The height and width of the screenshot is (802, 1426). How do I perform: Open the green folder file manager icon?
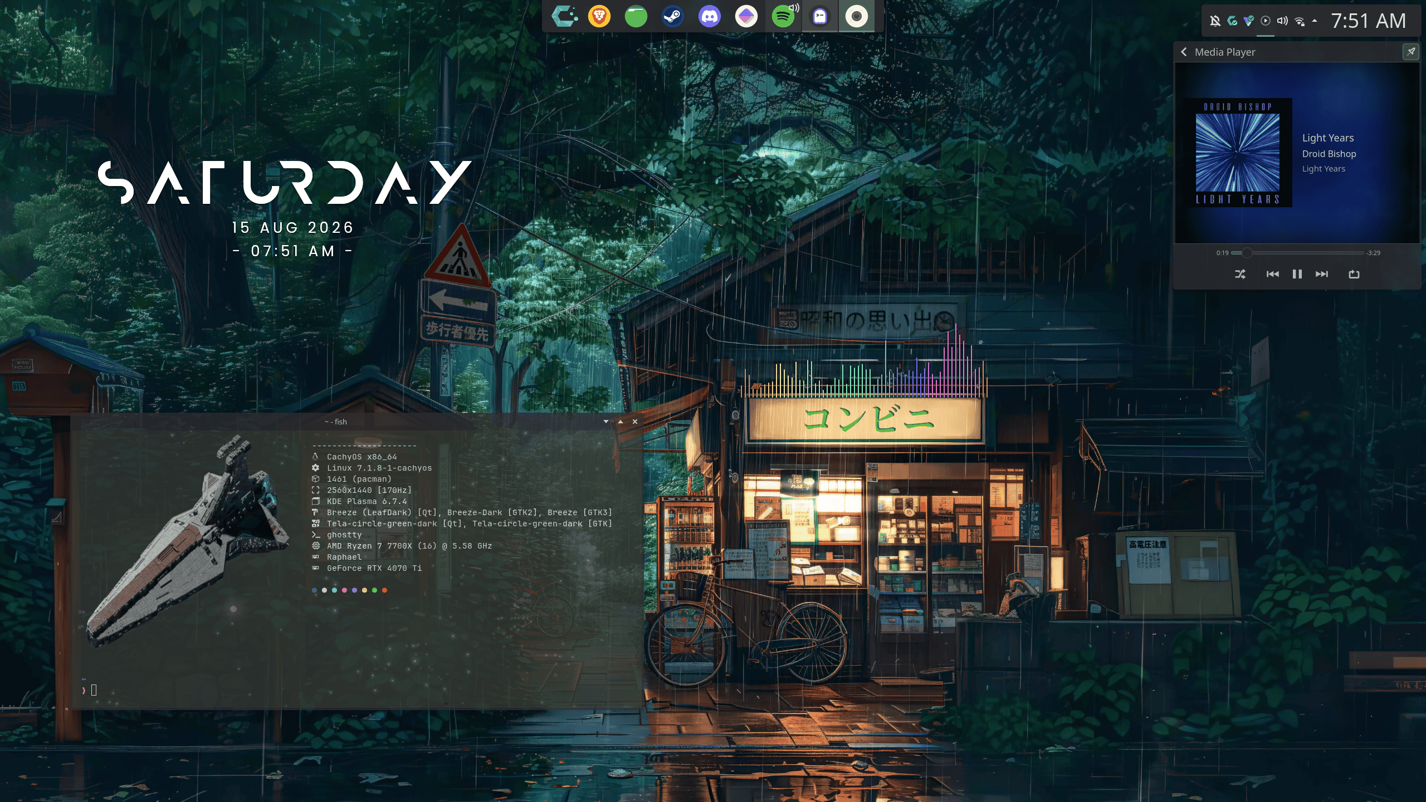pyautogui.click(x=636, y=16)
